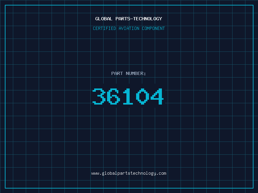Select the part number 36104
Image resolution: width=258 pixels, height=193 pixels.
(x=128, y=96)
